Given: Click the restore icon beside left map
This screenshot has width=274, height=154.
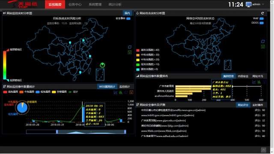Looking at the screenshot, I should pyautogui.click(x=130, y=47).
